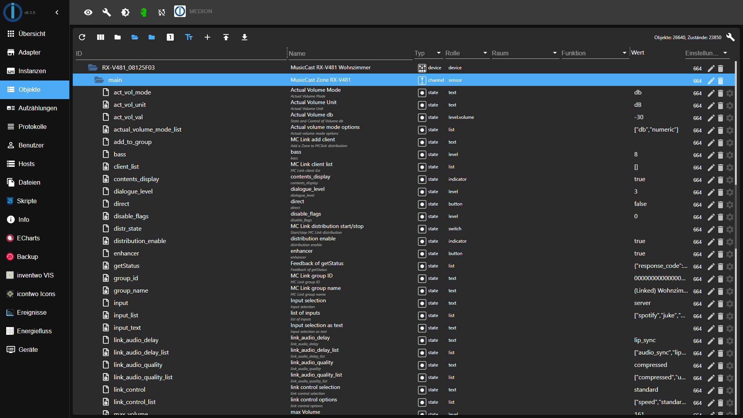
Task: Open the Übersicht menu item
Action: point(35,34)
